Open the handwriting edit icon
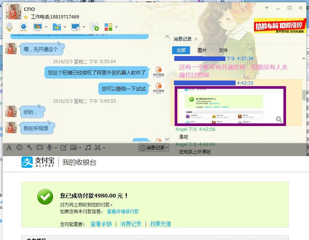The height and width of the screenshot is (240, 309). [64, 147]
